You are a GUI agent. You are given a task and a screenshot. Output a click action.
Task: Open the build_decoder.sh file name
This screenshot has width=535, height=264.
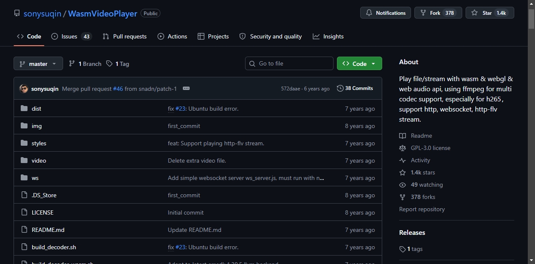pos(54,247)
